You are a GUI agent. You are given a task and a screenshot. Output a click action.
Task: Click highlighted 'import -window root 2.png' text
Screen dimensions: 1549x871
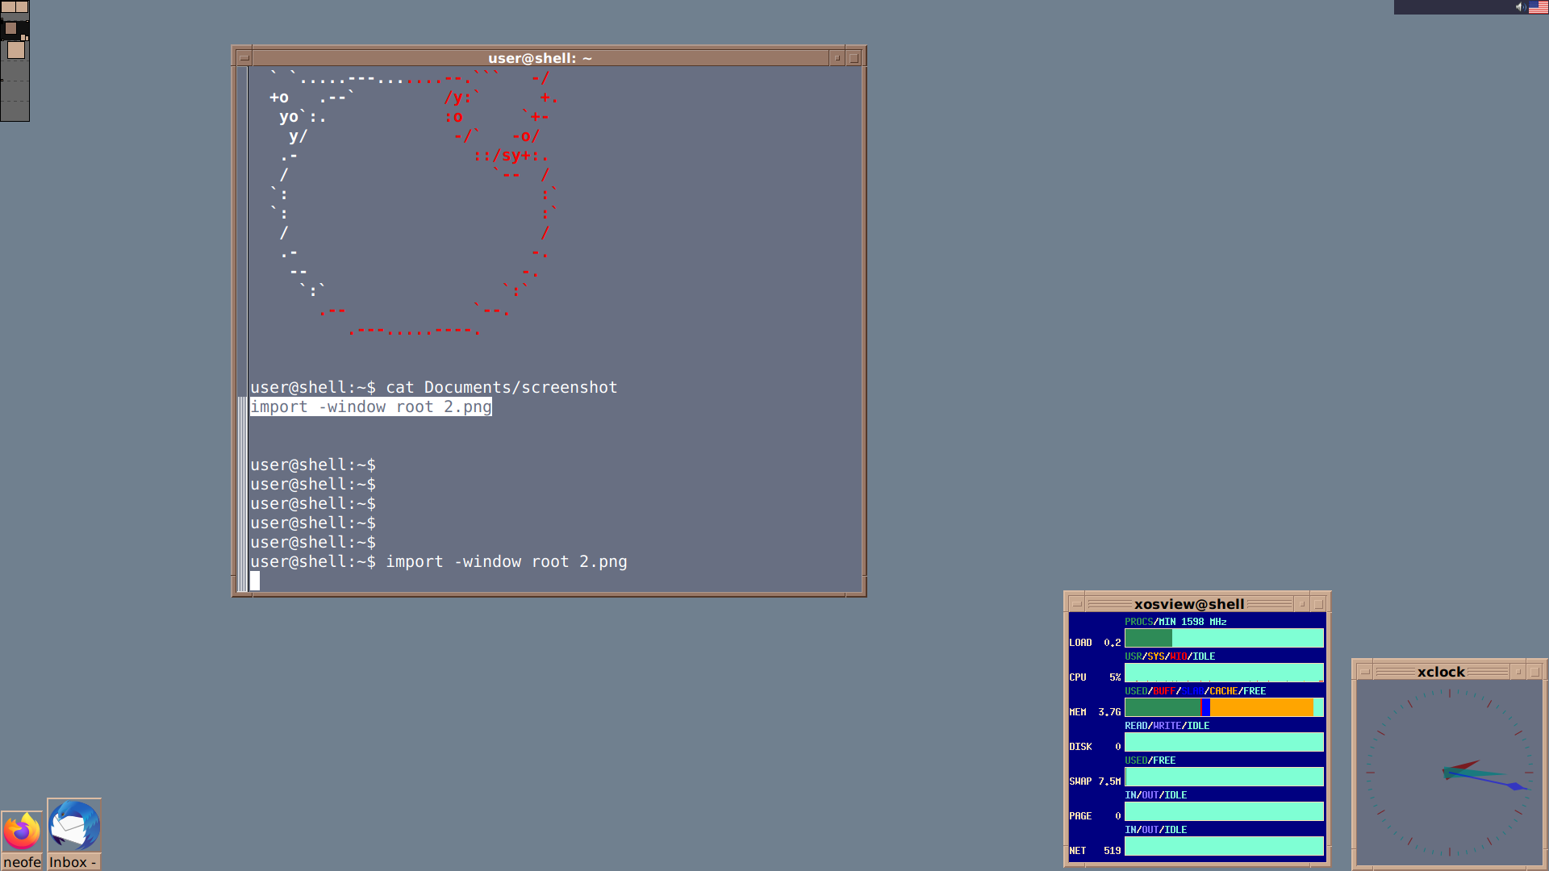pos(370,407)
